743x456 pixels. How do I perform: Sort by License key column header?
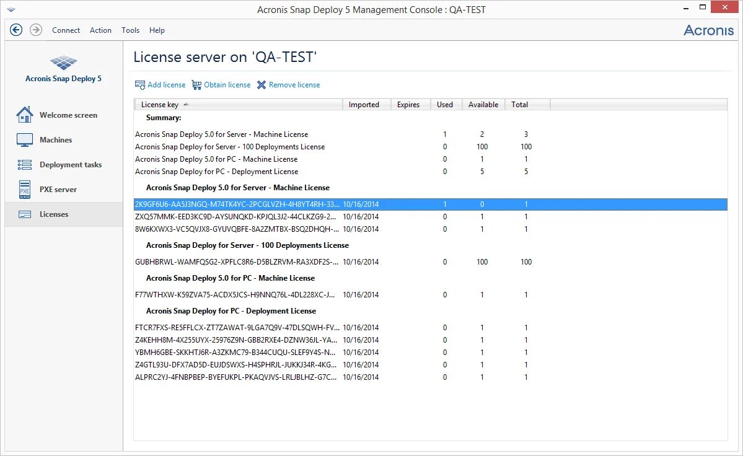239,104
